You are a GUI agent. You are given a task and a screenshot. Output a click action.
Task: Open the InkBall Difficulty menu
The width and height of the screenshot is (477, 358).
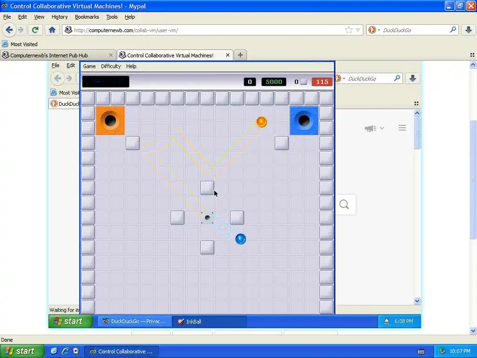pyautogui.click(x=111, y=66)
